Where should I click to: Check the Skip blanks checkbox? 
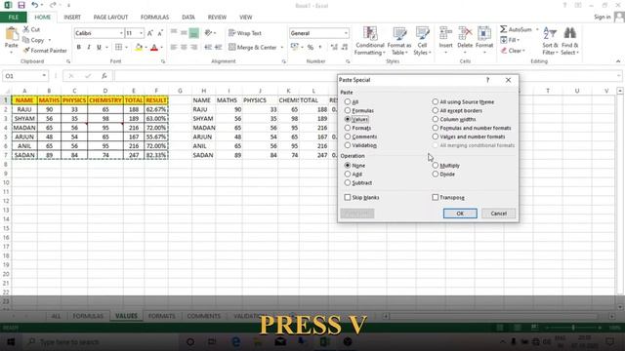pyautogui.click(x=348, y=197)
